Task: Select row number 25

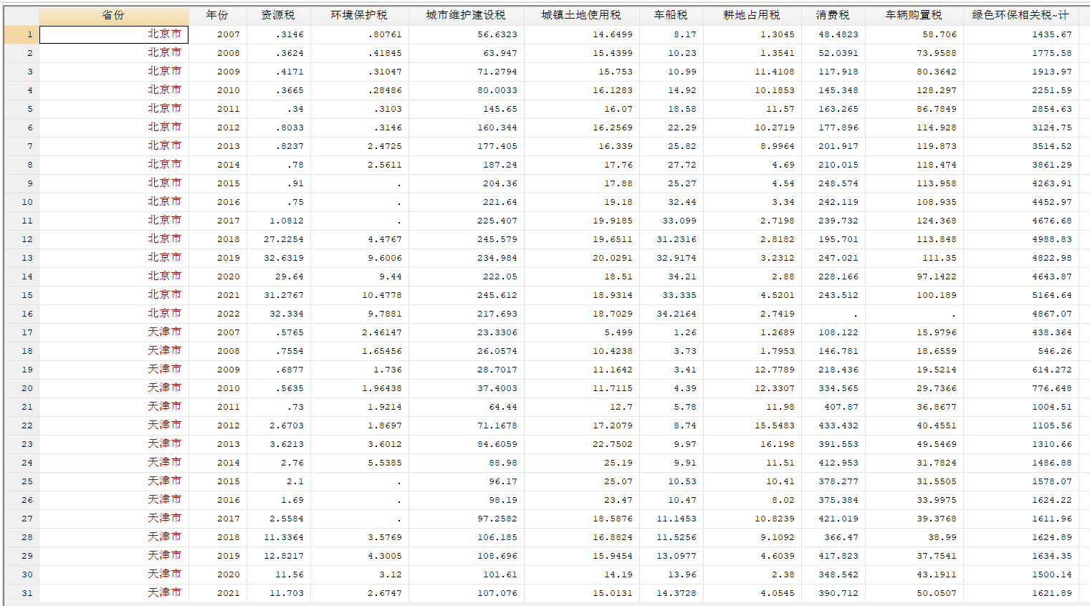Action: (21, 481)
